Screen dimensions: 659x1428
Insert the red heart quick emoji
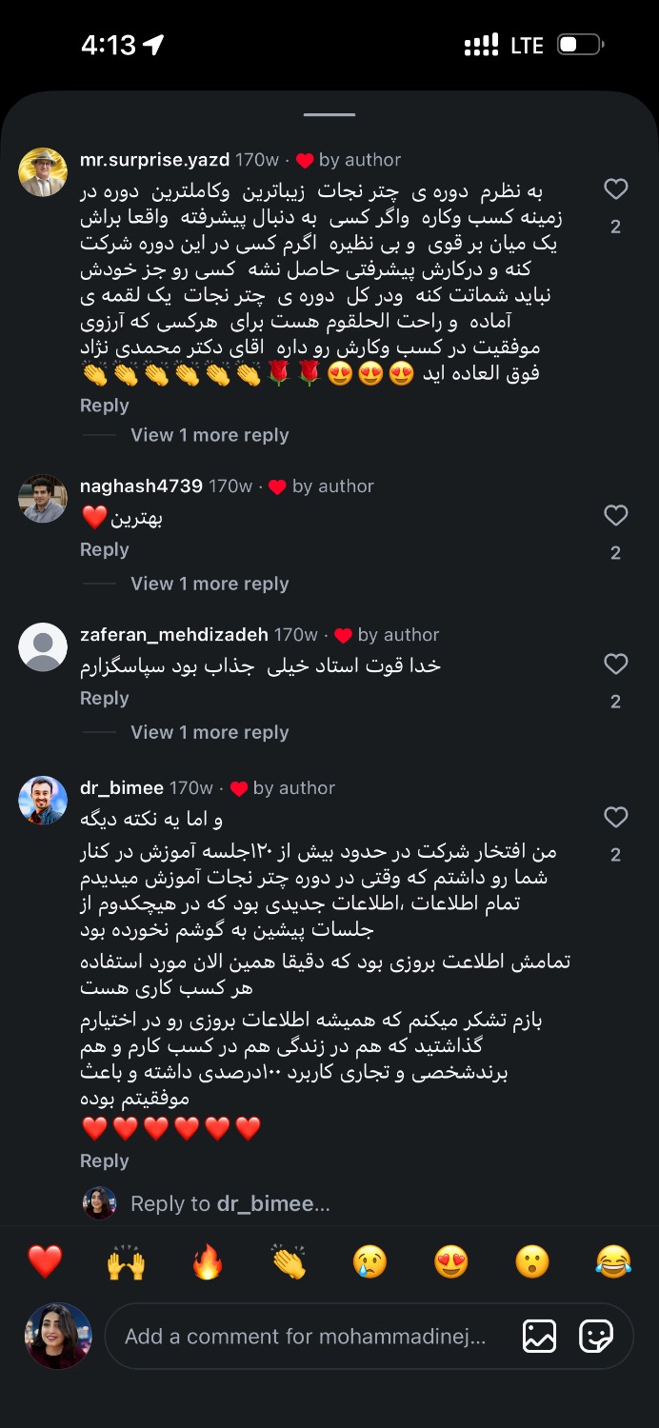[45, 1262]
